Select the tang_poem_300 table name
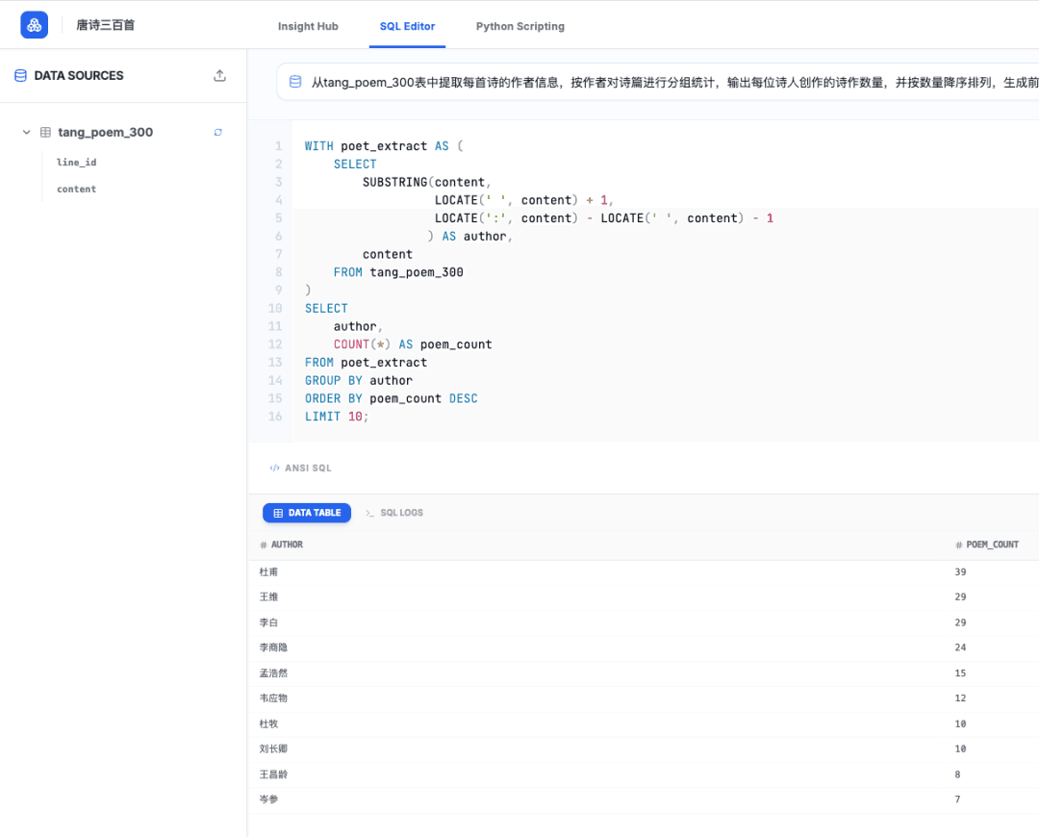Viewport: 1039px width, 837px height. pyautogui.click(x=106, y=133)
